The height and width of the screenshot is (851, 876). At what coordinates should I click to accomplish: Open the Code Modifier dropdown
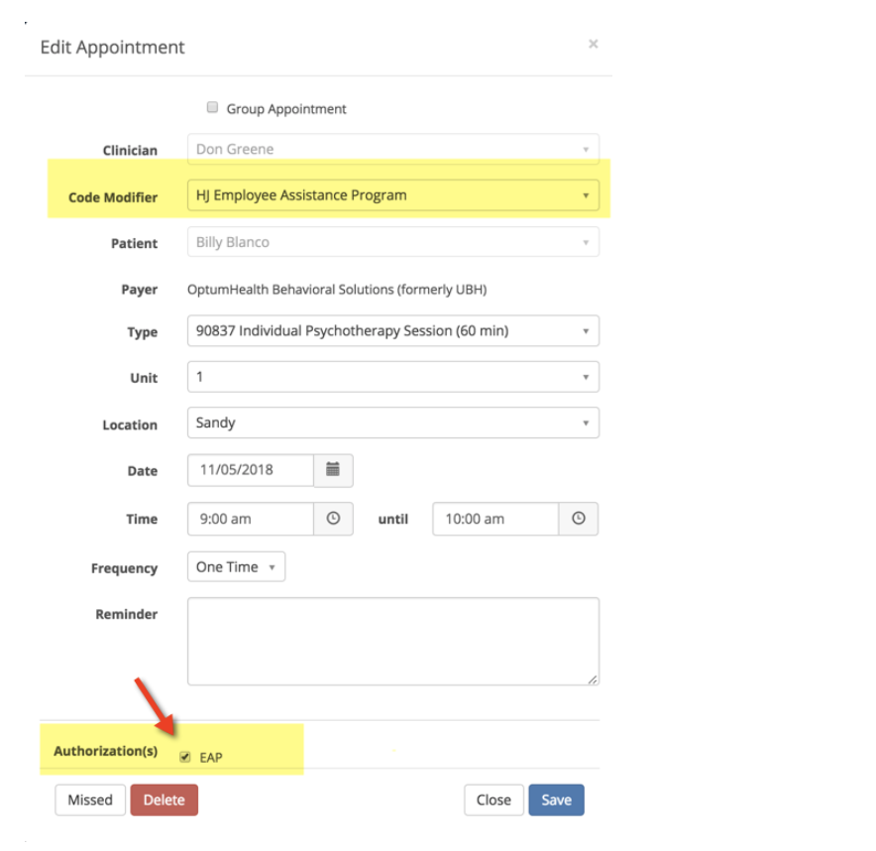tap(393, 195)
